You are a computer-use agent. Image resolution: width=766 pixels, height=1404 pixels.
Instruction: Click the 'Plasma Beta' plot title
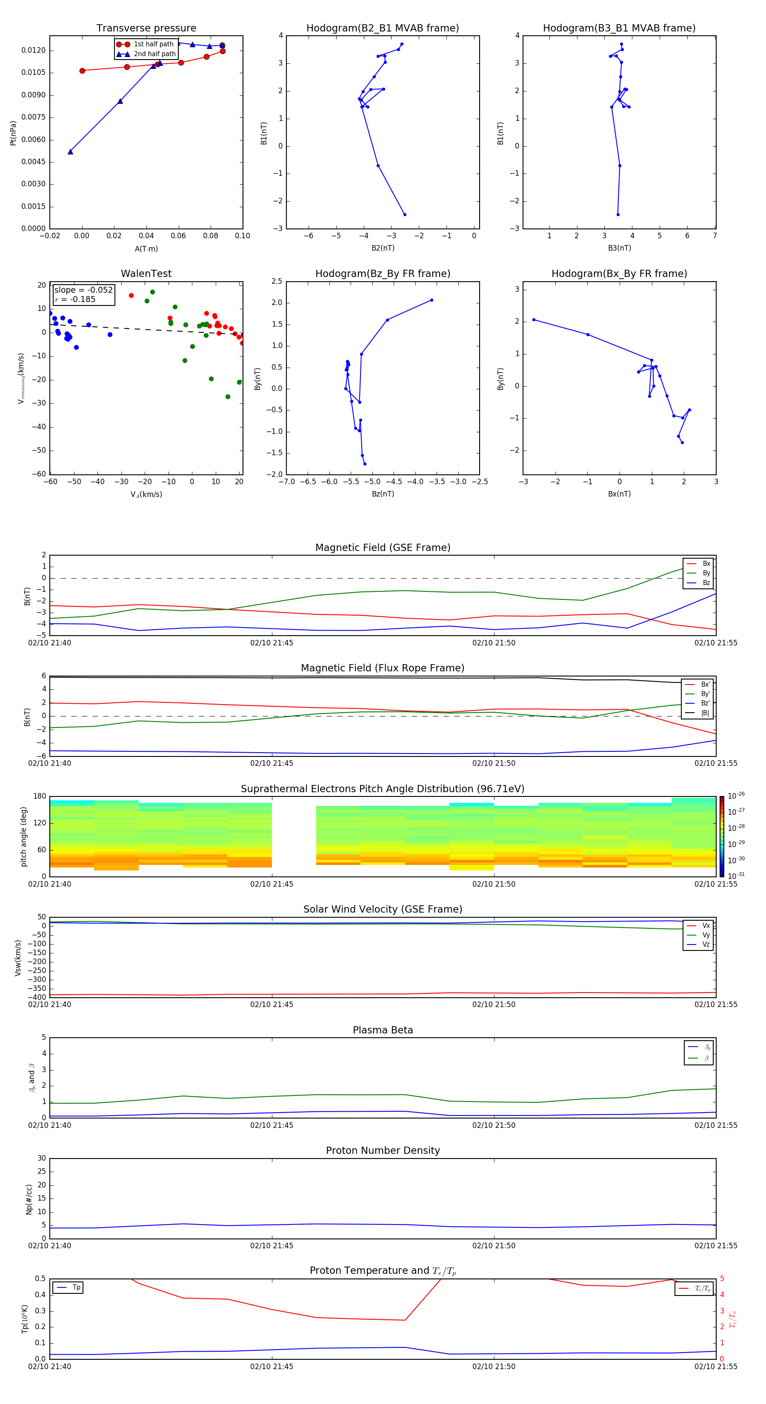[383, 1030]
